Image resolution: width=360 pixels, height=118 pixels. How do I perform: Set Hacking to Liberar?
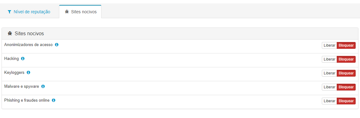click(329, 59)
